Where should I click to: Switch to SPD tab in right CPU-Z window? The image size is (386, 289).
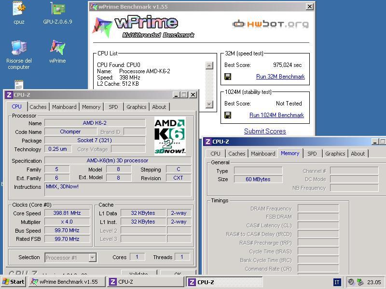(x=312, y=154)
